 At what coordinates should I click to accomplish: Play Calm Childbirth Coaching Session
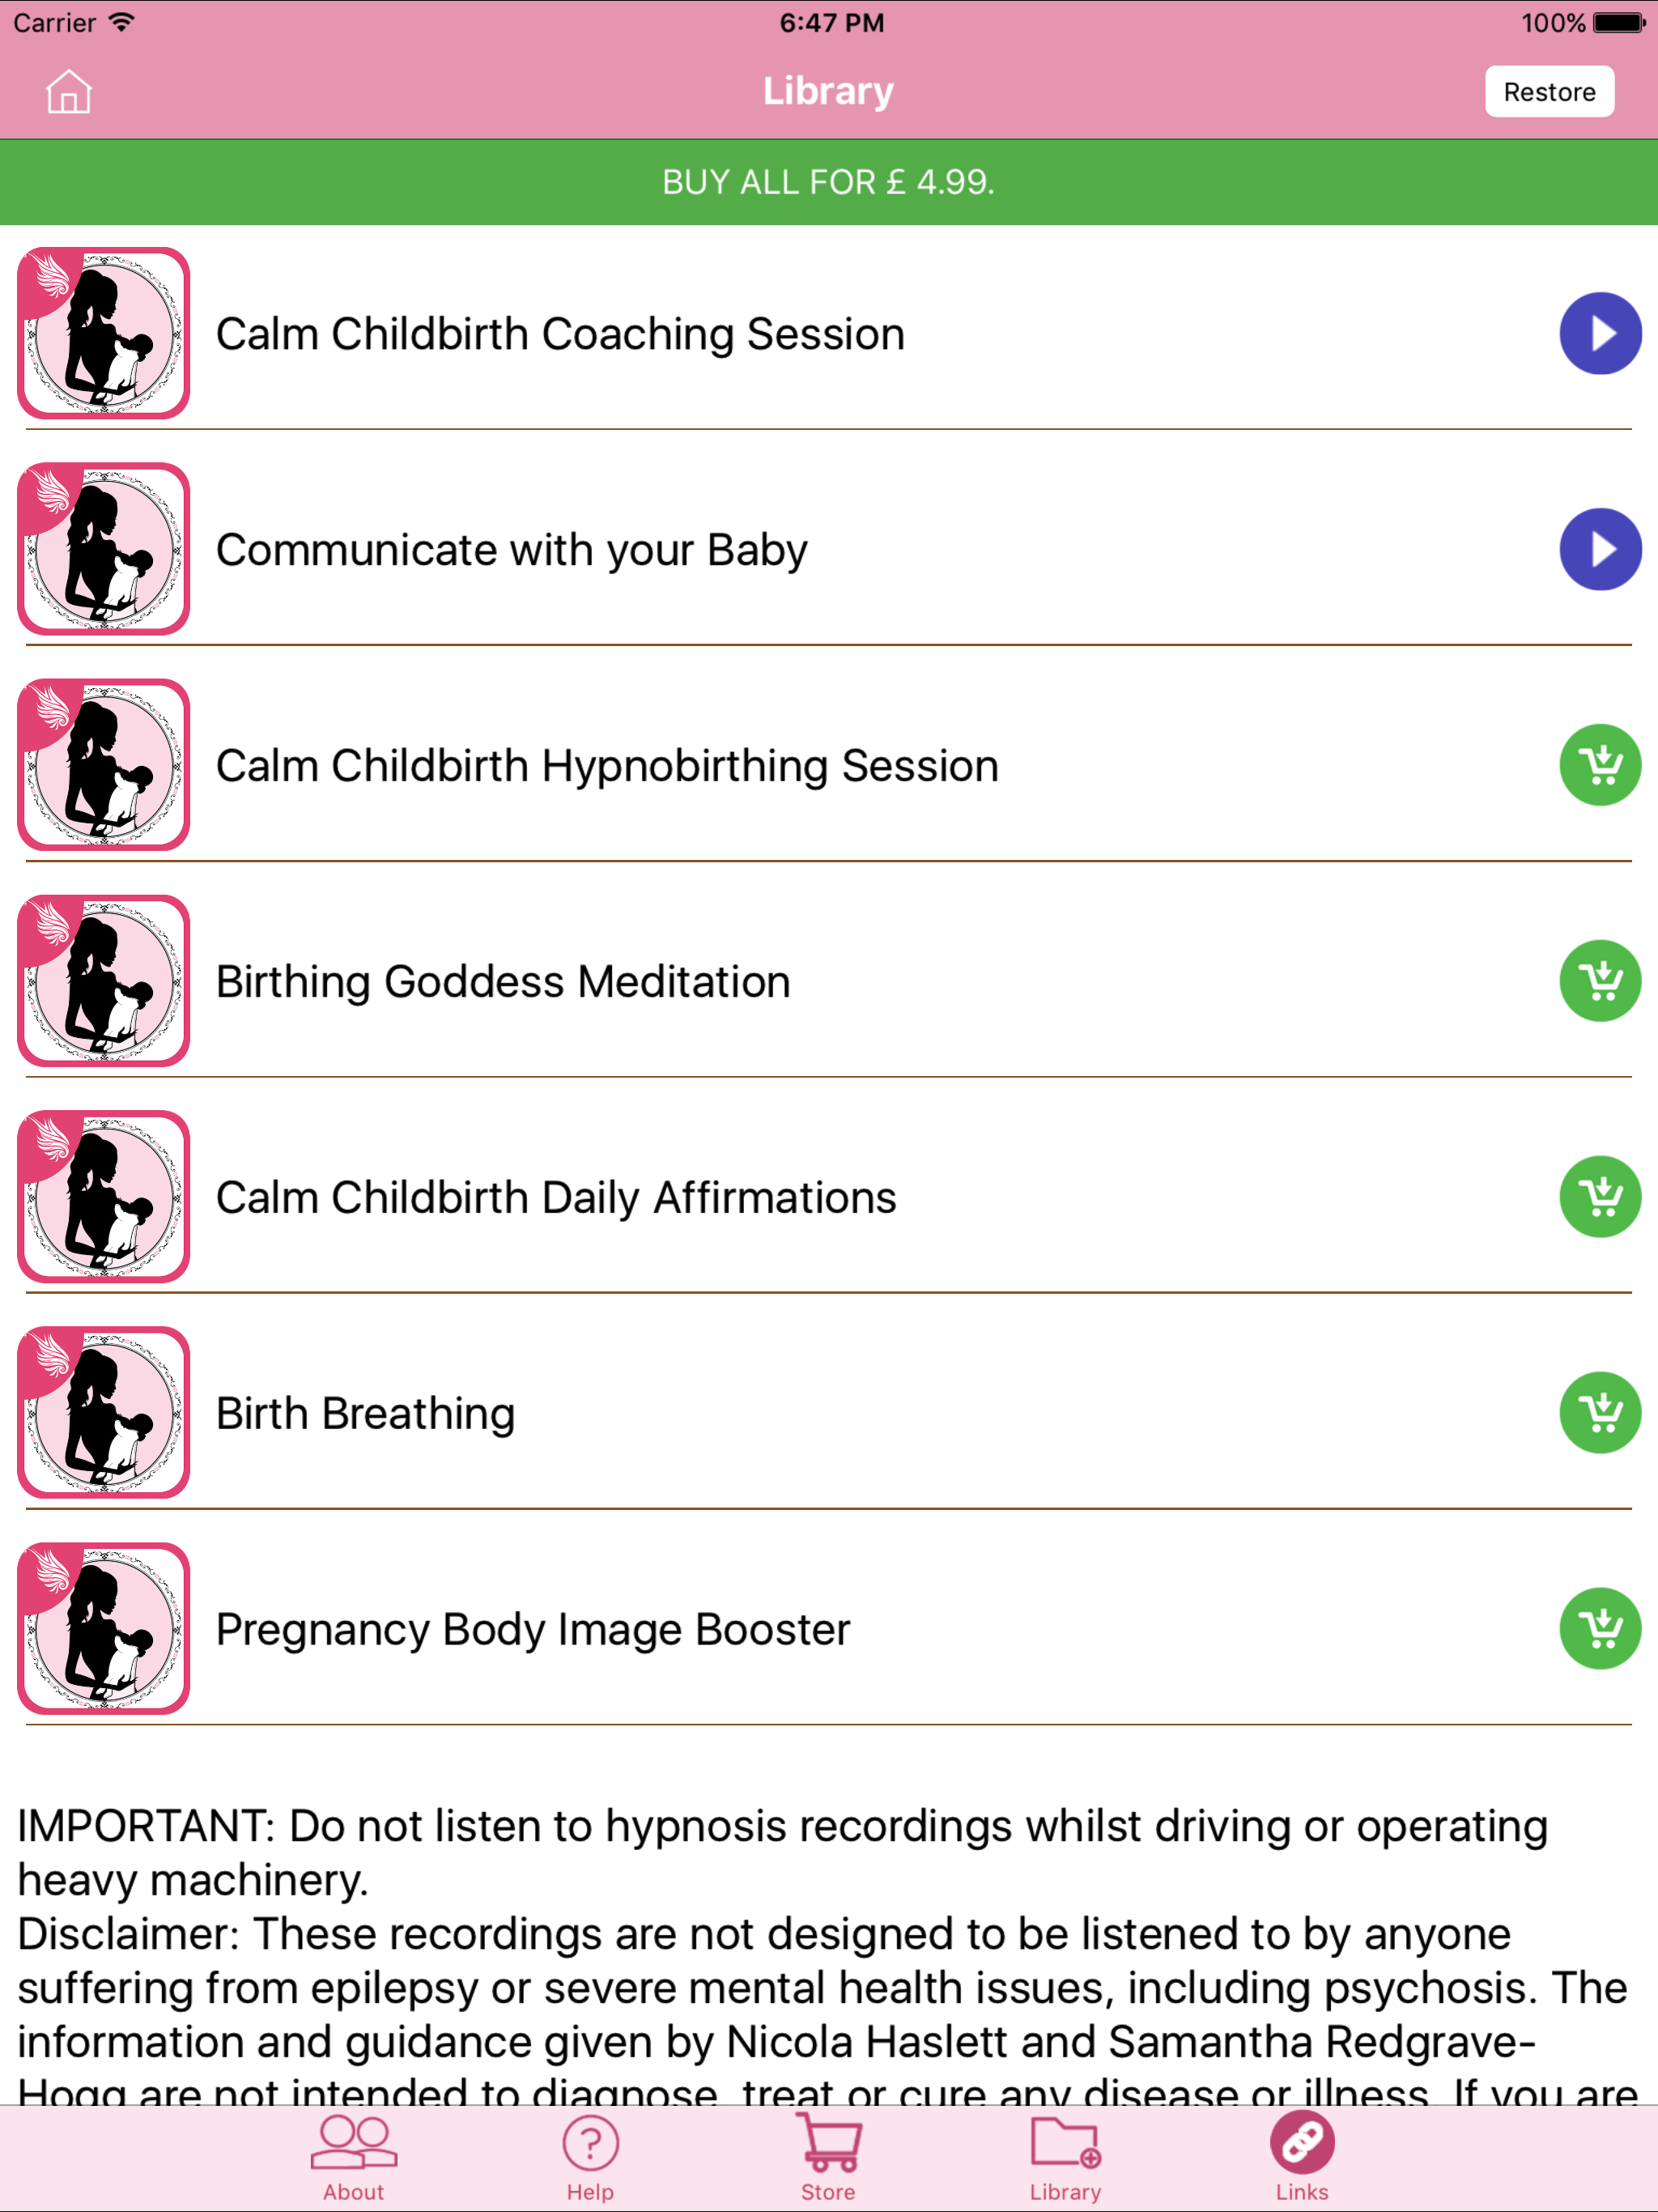1599,334
